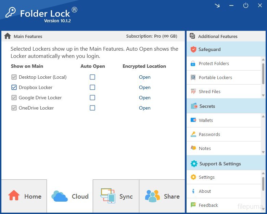Enable Auto Open for OneDrive Locker

coord(92,108)
